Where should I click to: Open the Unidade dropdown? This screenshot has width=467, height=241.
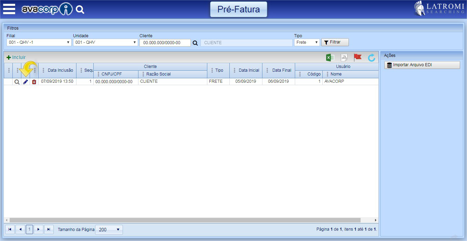[105, 42]
